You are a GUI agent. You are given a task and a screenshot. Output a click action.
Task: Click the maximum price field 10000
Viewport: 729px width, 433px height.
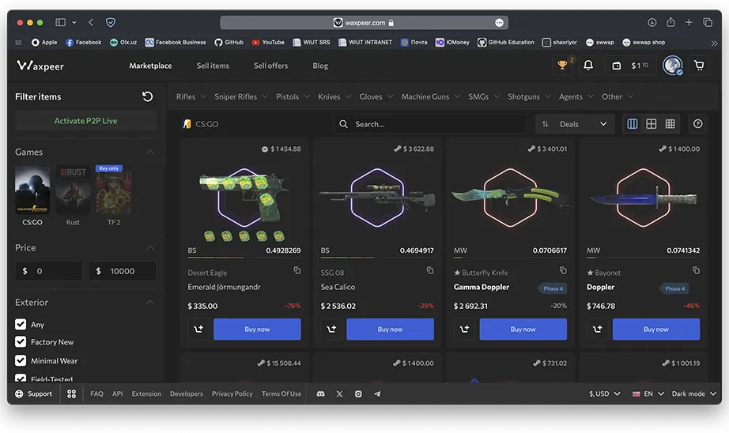[x=123, y=271]
